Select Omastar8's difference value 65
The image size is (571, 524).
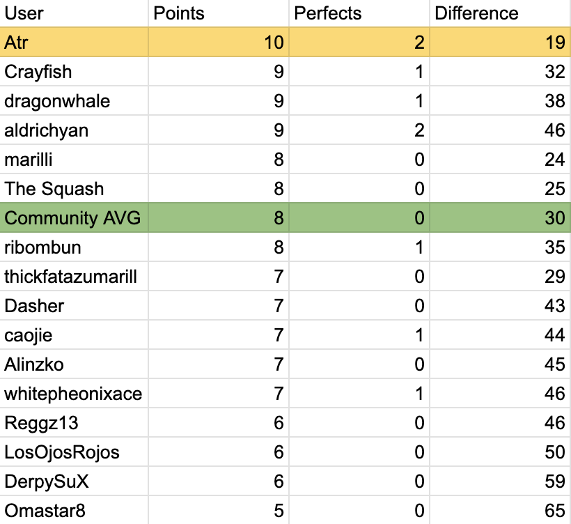coord(500,511)
